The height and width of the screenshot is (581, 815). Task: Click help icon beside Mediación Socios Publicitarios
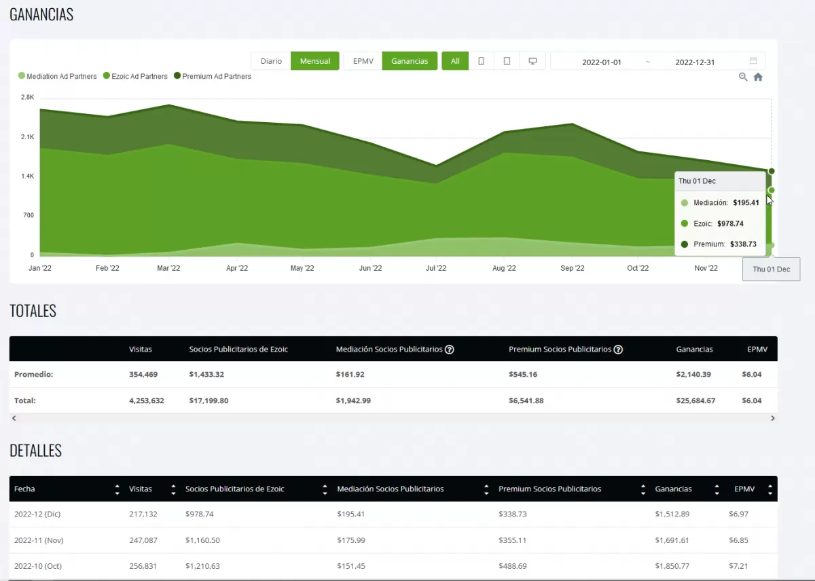(x=449, y=350)
